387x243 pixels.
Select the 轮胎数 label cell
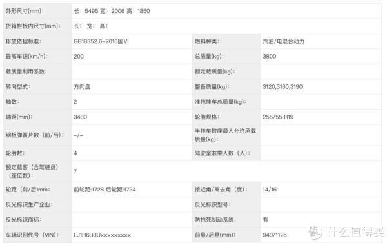[37, 153]
